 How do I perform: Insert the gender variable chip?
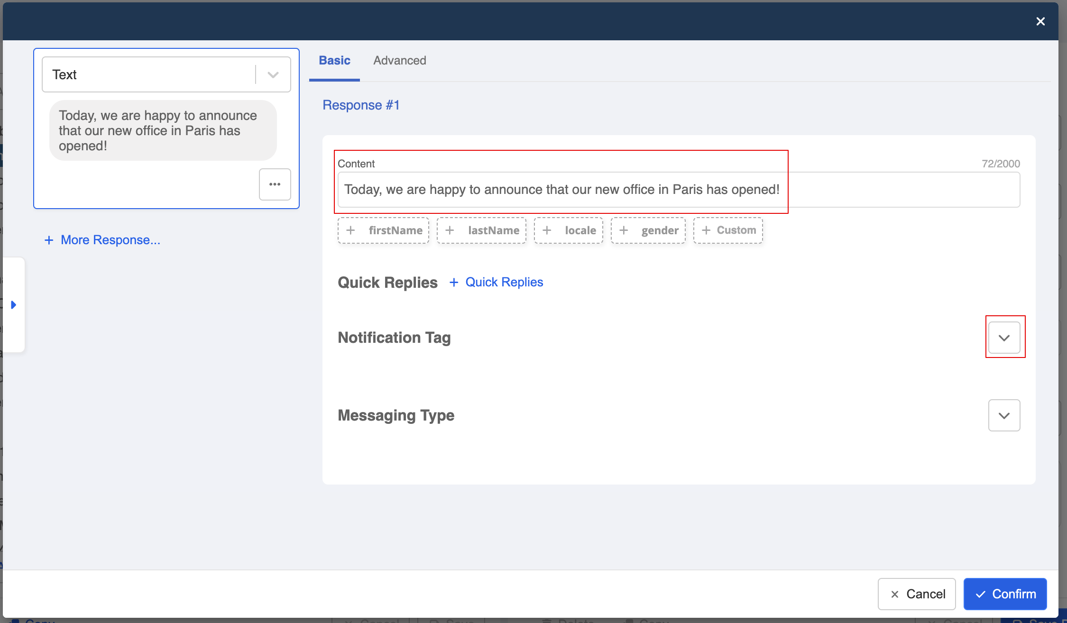(648, 230)
